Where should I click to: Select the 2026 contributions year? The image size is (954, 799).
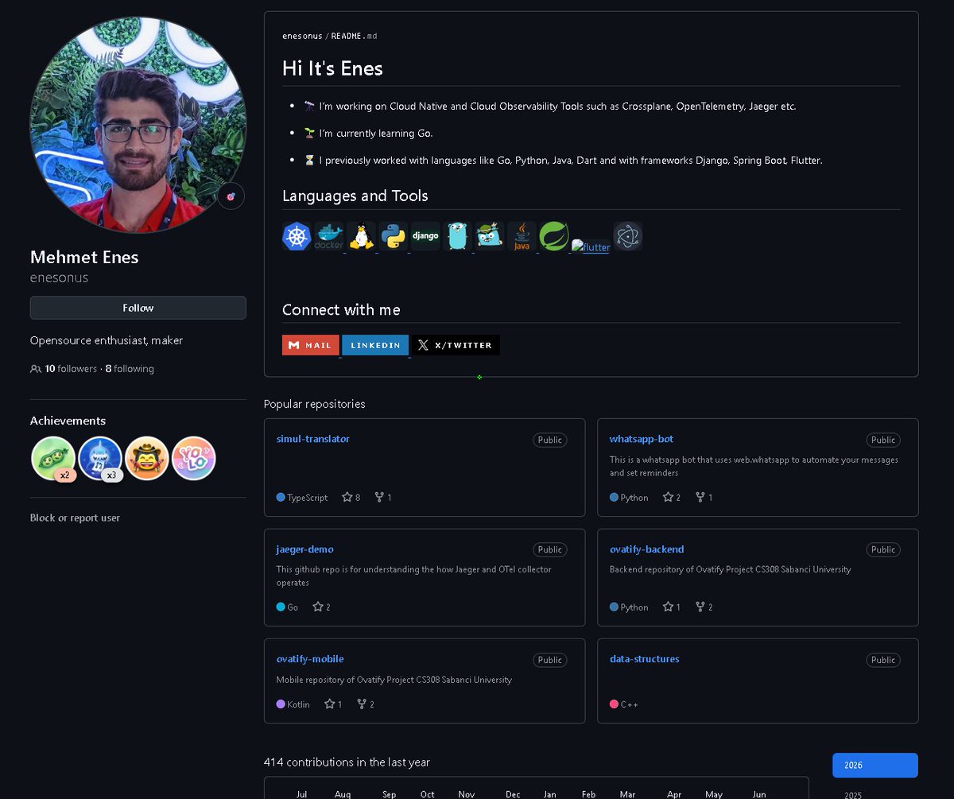[875, 765]
